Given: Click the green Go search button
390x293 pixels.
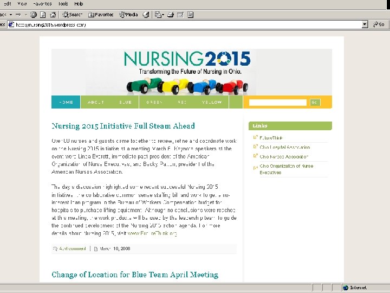Looking at the screenshot, I should pyautogui.click(x=315, y=103).
